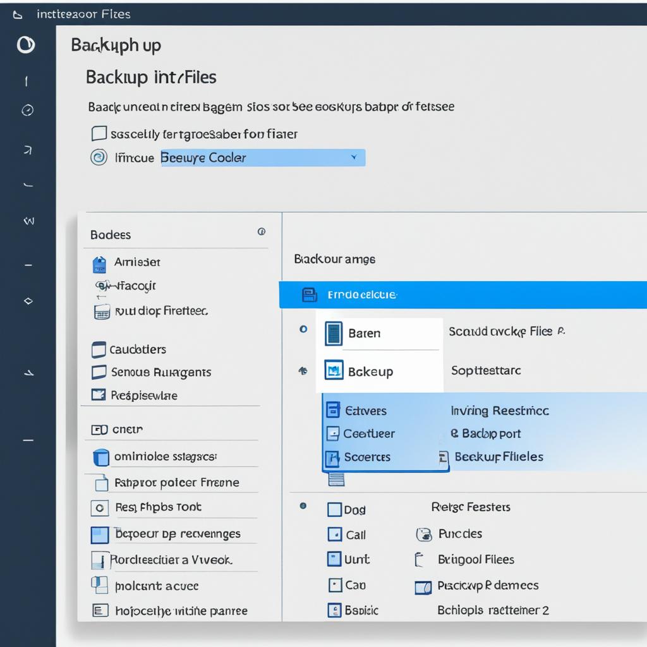Click the page icon beside Pahprot polcer Freone
The image size is (647, 647).
coord(102,483)
